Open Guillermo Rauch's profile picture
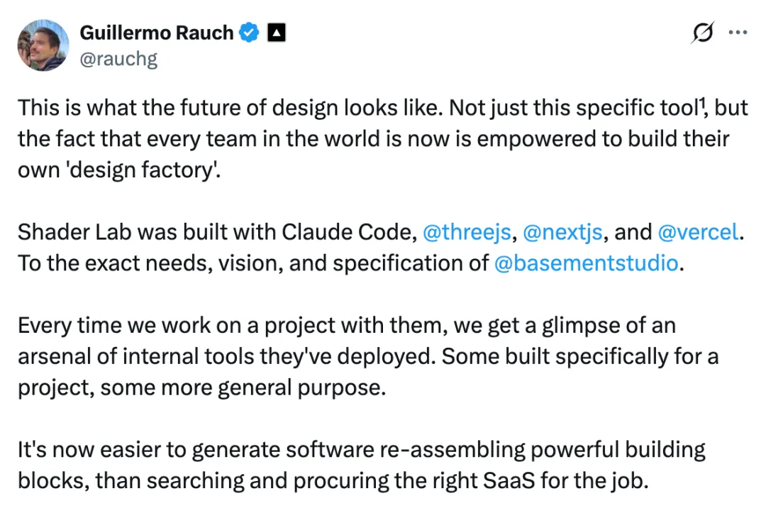This screenshot has height=518, width=766. [x=43, y=45]
